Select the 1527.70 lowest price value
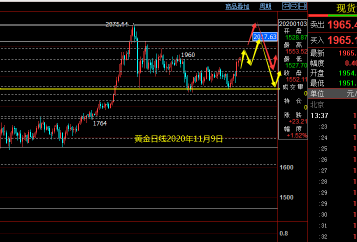Viewport: 357px width, 242px height. pyautogui.click(x=296, y=65)
